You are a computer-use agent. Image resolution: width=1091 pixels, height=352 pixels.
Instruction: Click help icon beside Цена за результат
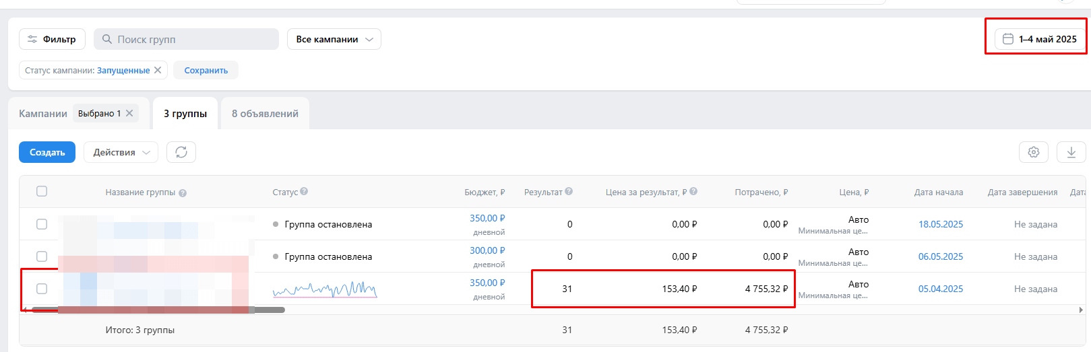tap(693, 192)
